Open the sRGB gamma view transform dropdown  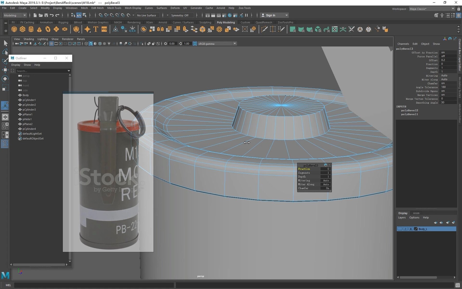[x=217, y=44]
